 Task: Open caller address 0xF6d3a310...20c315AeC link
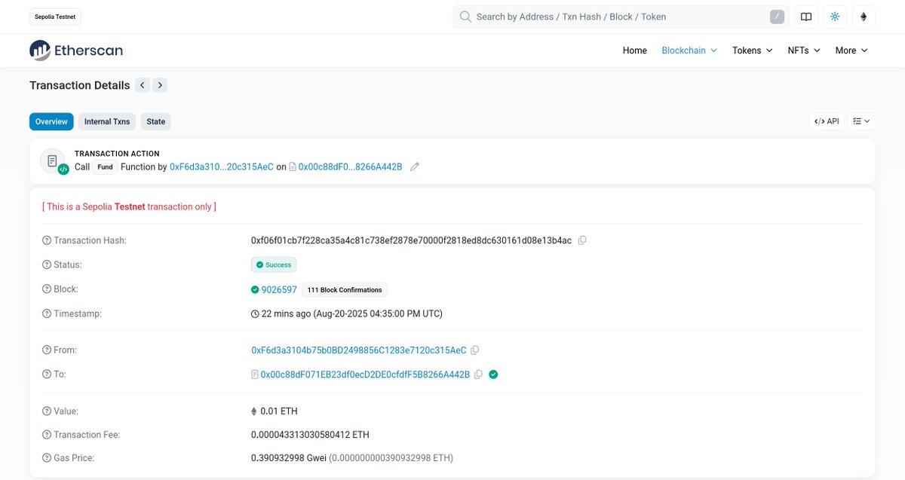(x=222, y=167)
